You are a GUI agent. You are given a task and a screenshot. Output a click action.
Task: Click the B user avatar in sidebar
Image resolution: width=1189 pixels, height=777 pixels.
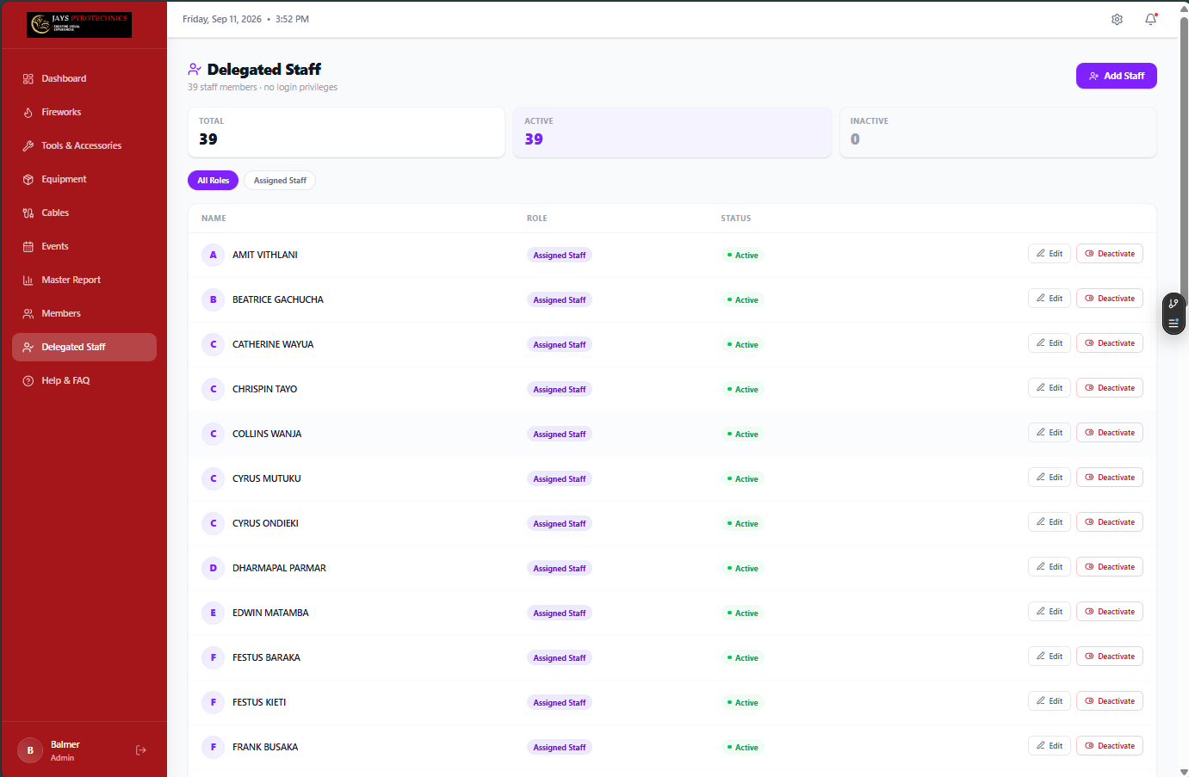30,750
